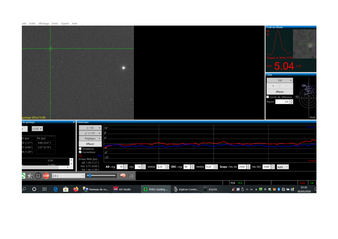
Task: Switch to Panneau de configuration taskbar item
Action: pyautogui.click(x=95, y=189)
